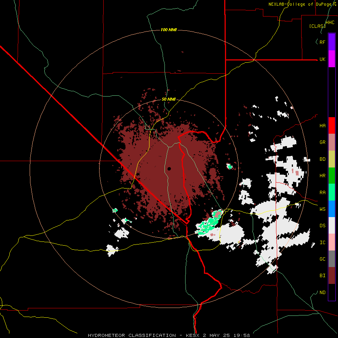Select the HR dark green legend swatch

click(332, 176)
